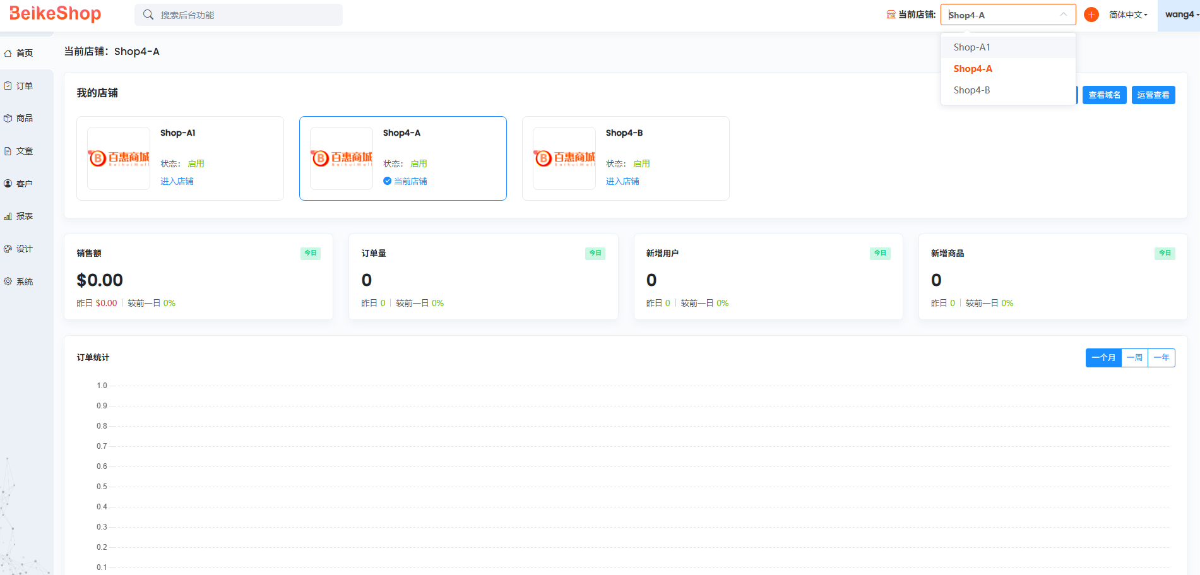Choose Shop4-B from dropdown list

(971, 90)
